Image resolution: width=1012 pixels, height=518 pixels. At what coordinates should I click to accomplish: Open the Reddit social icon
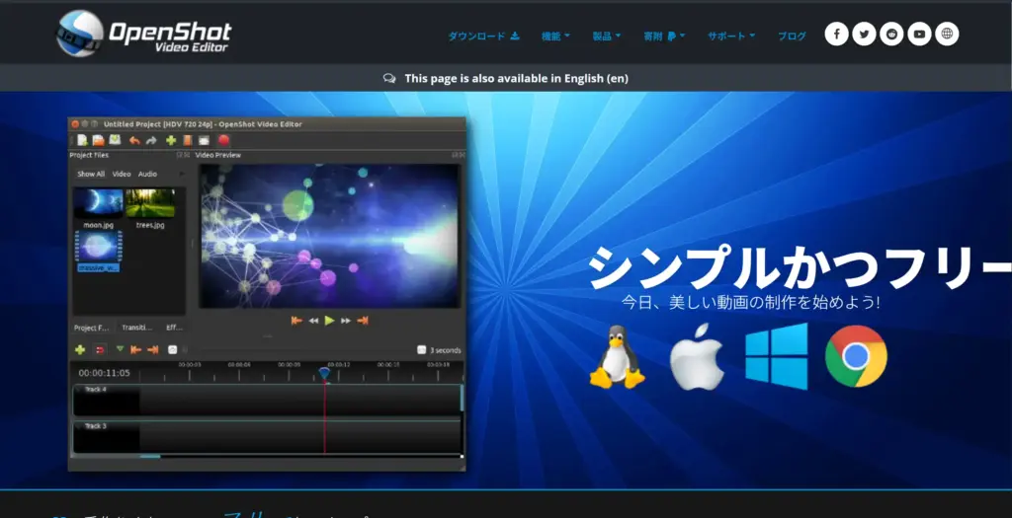click(891, 35)
